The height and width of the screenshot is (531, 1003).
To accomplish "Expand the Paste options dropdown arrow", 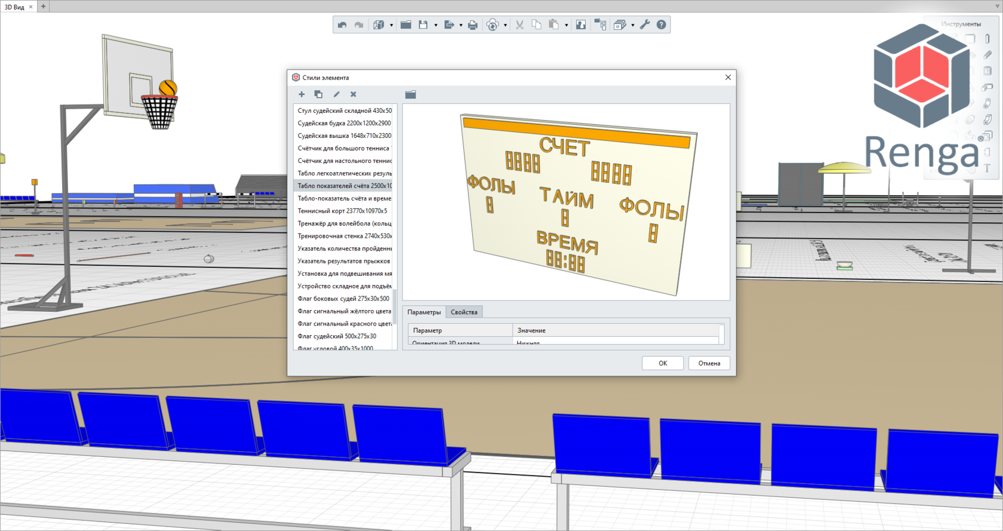I will (x=567, y=25).
